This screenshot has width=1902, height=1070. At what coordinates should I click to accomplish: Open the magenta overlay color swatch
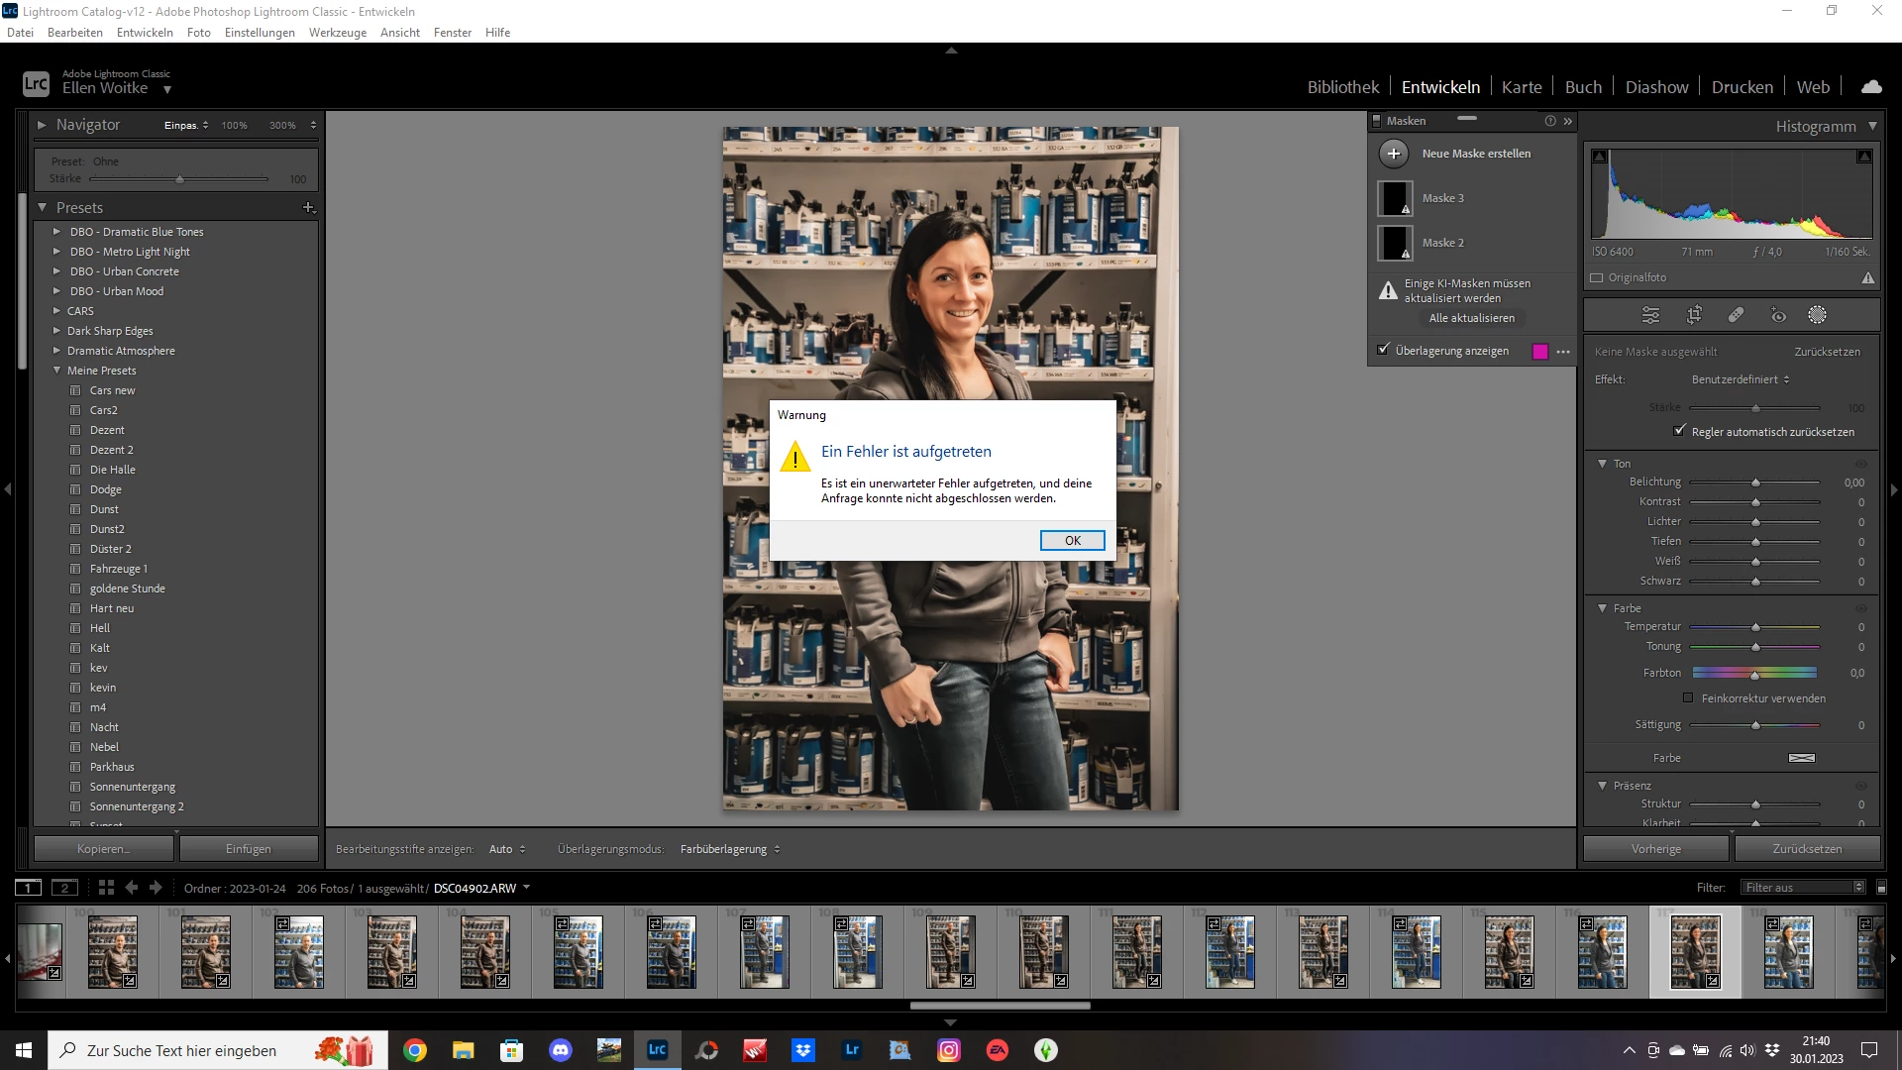coord(1539,352)
